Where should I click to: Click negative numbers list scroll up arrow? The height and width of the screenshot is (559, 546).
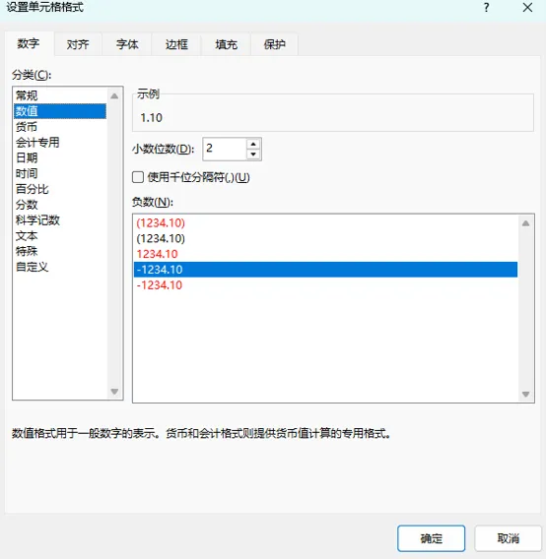click(525, 223)
